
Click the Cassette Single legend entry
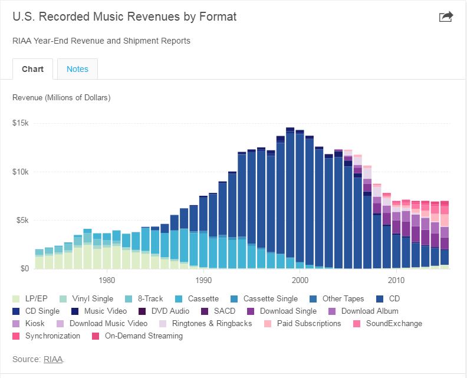point(270,298)
